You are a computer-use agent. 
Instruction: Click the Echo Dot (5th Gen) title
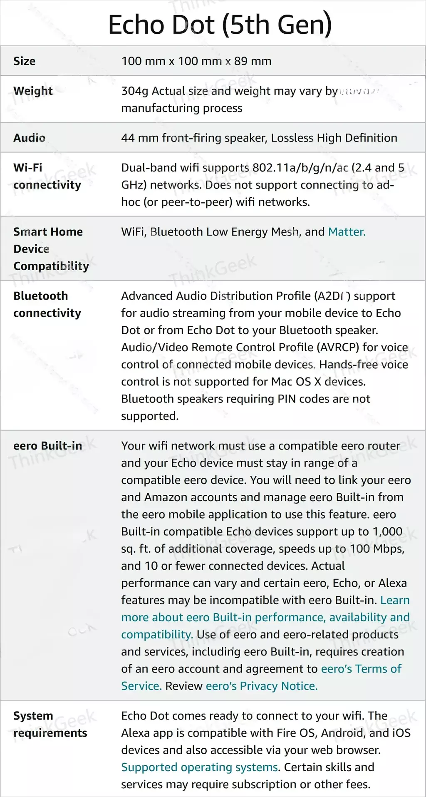[220, 25]
